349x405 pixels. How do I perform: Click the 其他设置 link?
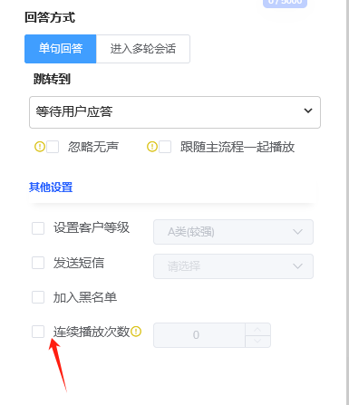click(x=51, y=188)
